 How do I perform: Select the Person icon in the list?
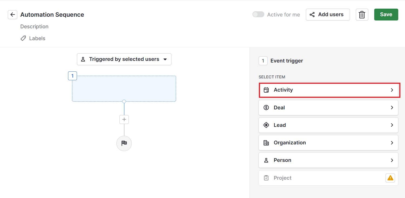click(x=266, y=160)
